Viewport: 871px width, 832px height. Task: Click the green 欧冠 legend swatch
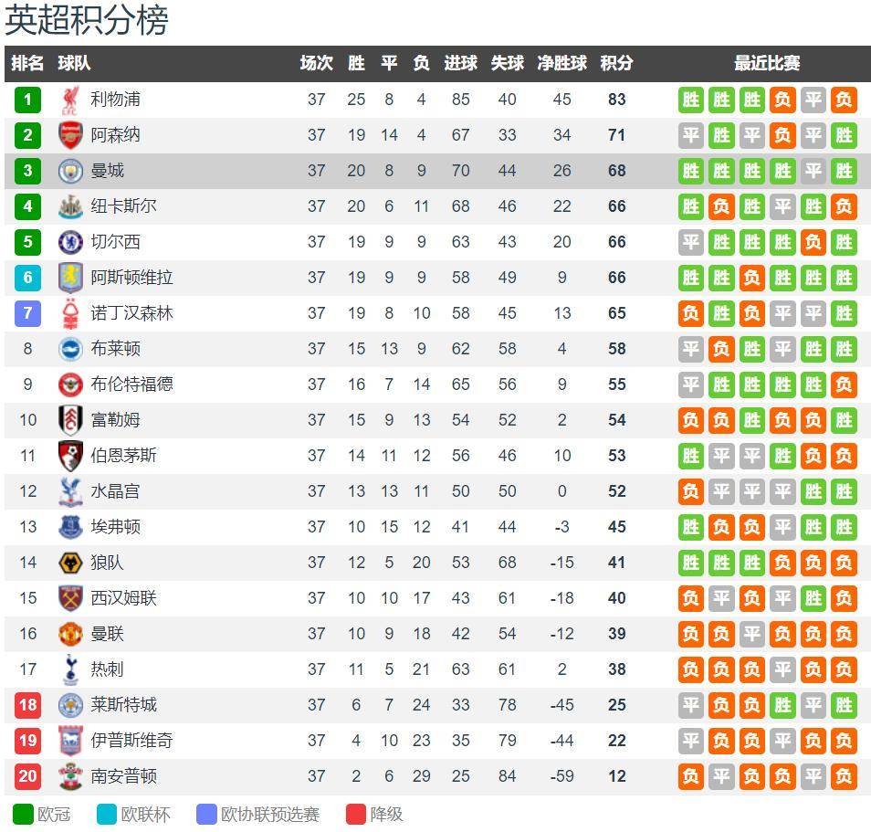tap(23, 814)
